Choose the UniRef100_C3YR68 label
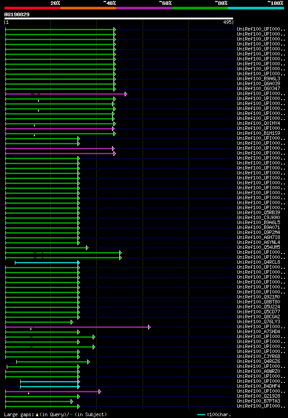 258,357
